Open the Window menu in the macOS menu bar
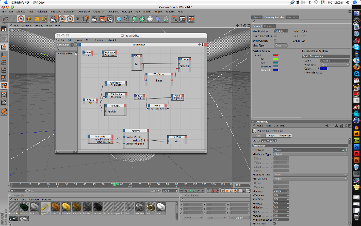The width and height of the screenshot is (361, 226). [39, 2]
